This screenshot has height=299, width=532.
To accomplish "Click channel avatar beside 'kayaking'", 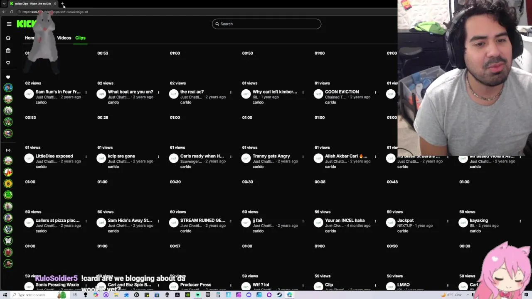I will (463, 223).
